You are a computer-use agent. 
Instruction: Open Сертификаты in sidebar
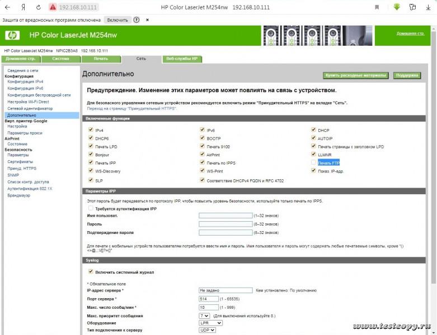pyautogui.click(x=20, y=161)
